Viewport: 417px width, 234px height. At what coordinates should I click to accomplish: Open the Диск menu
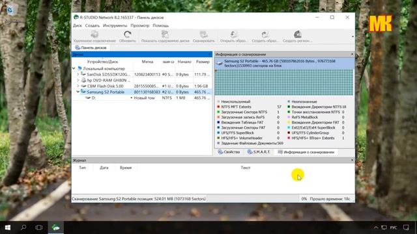pyautogui.click(x=78, y=26)
